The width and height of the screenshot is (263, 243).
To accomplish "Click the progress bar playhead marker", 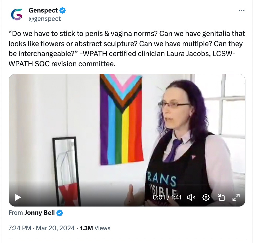I will tap(14, 185).
